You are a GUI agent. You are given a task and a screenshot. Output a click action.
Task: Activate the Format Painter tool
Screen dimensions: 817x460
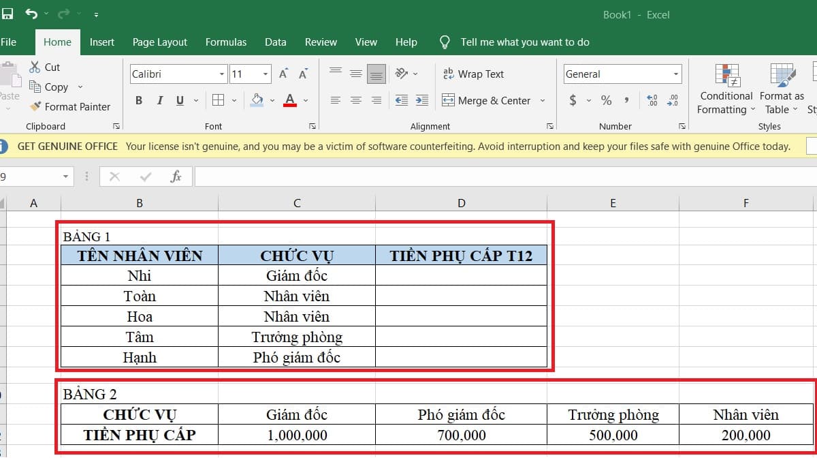pyautogui.click(x=71, y=107)
